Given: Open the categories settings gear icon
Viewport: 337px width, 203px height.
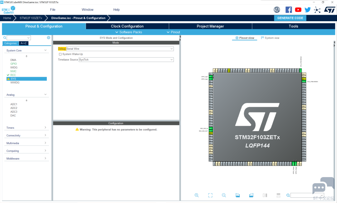Looking at the screenshot, I should coord(49,38).
